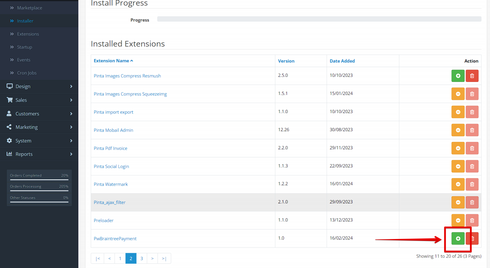Click Customers person icon in sidebar
This screenshot has height=268, width=490.
[x=9, y=113]
